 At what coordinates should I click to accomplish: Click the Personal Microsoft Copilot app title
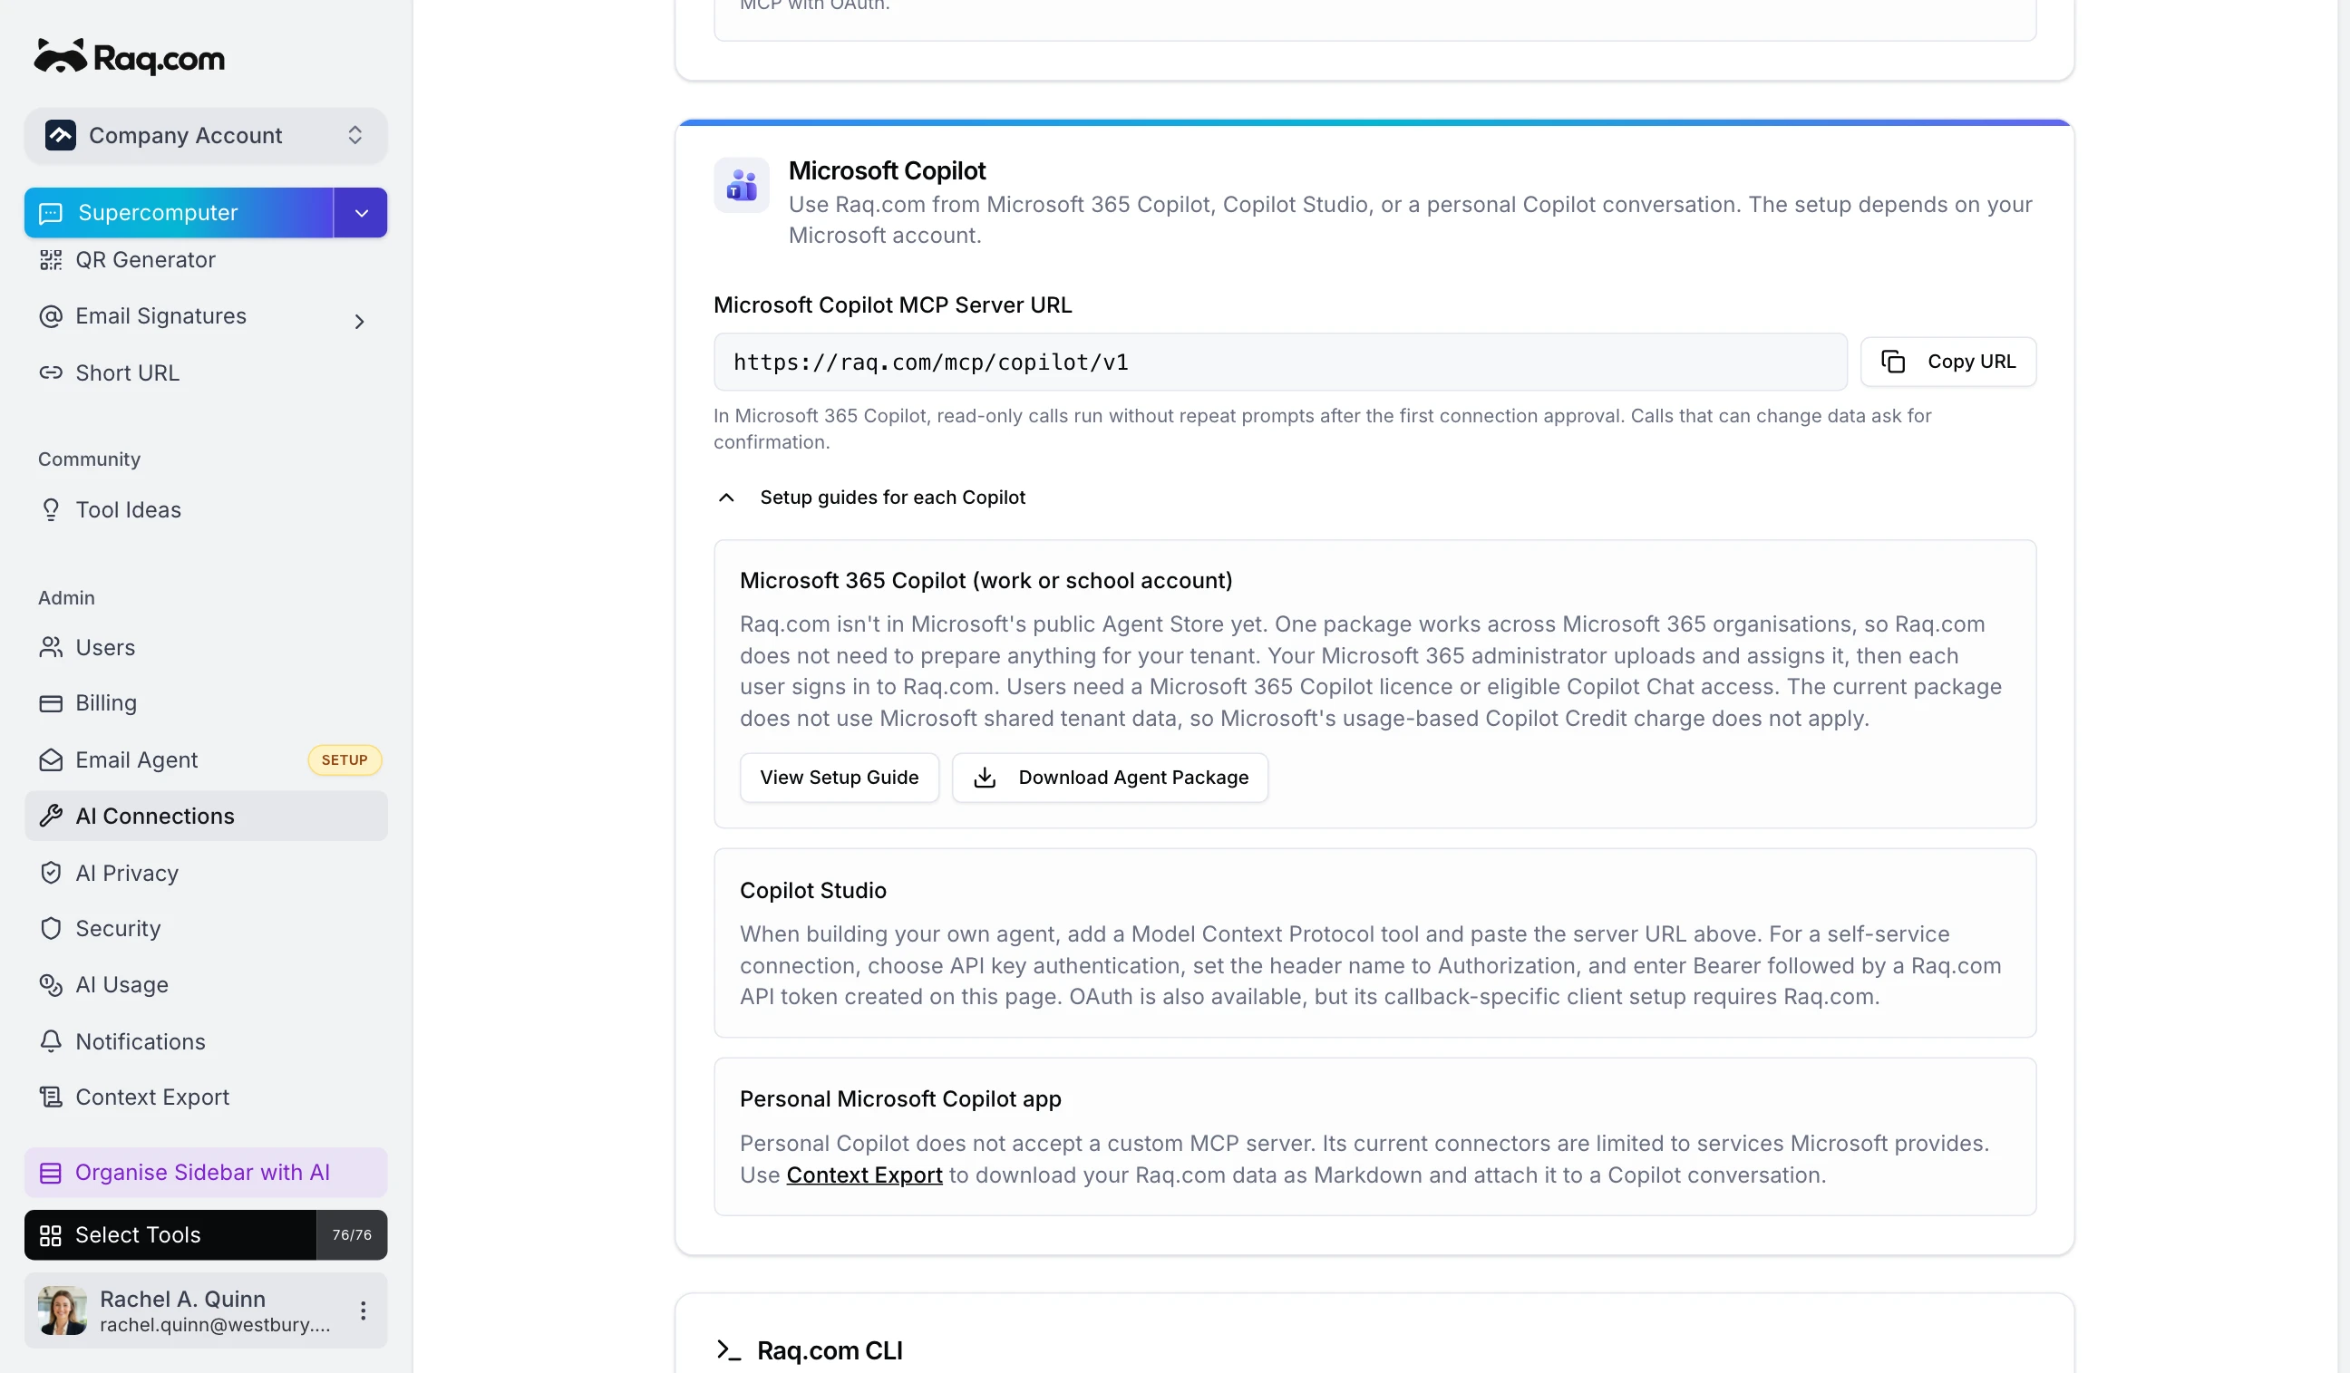point(900,1099)
